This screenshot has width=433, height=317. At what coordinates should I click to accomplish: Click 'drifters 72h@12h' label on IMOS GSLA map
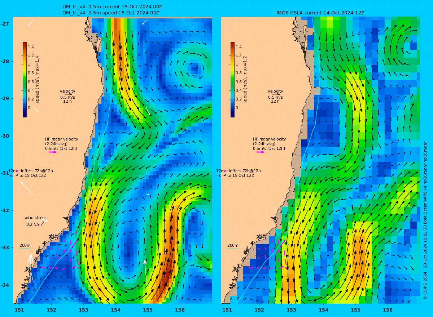point(244,171)
